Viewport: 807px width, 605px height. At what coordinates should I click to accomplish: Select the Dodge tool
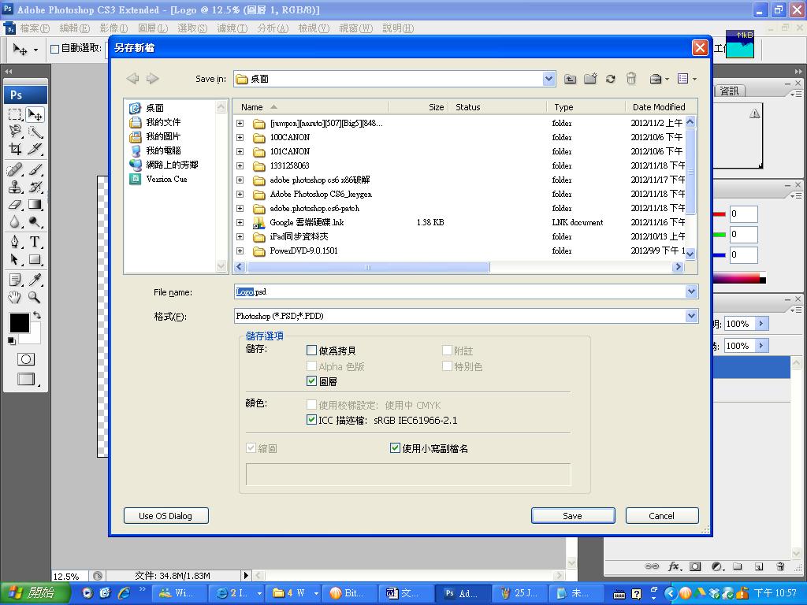coord(35,221)
